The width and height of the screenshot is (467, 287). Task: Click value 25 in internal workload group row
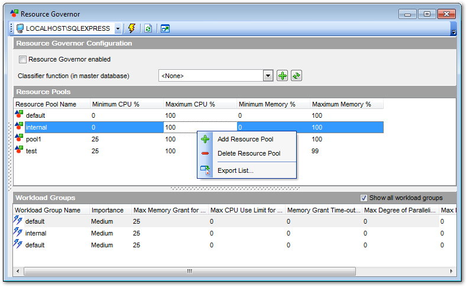coord(137,233)
